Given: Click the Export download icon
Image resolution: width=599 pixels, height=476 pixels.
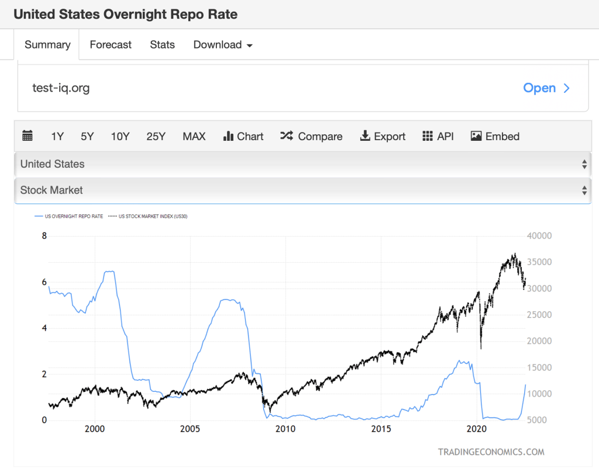Looking at the screenshot, I should 365,136.
